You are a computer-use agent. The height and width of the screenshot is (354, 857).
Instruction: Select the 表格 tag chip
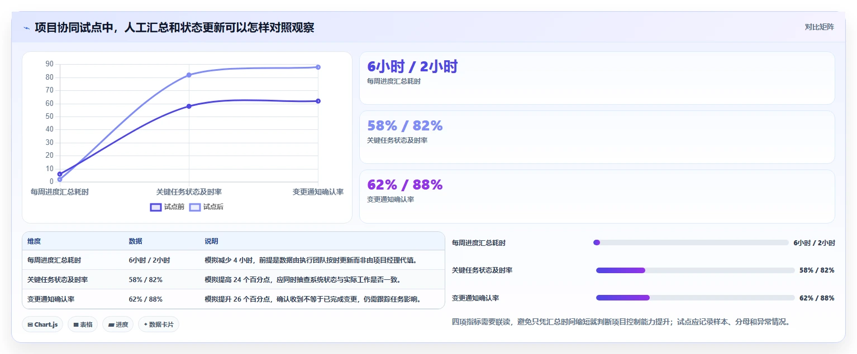[83, 324]
